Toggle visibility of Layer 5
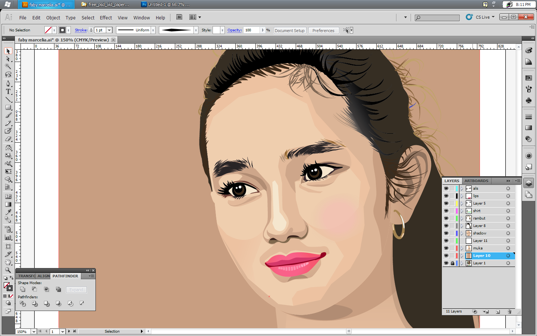Image resolution: width=537 pixels, height=336 pixels. 446,203
